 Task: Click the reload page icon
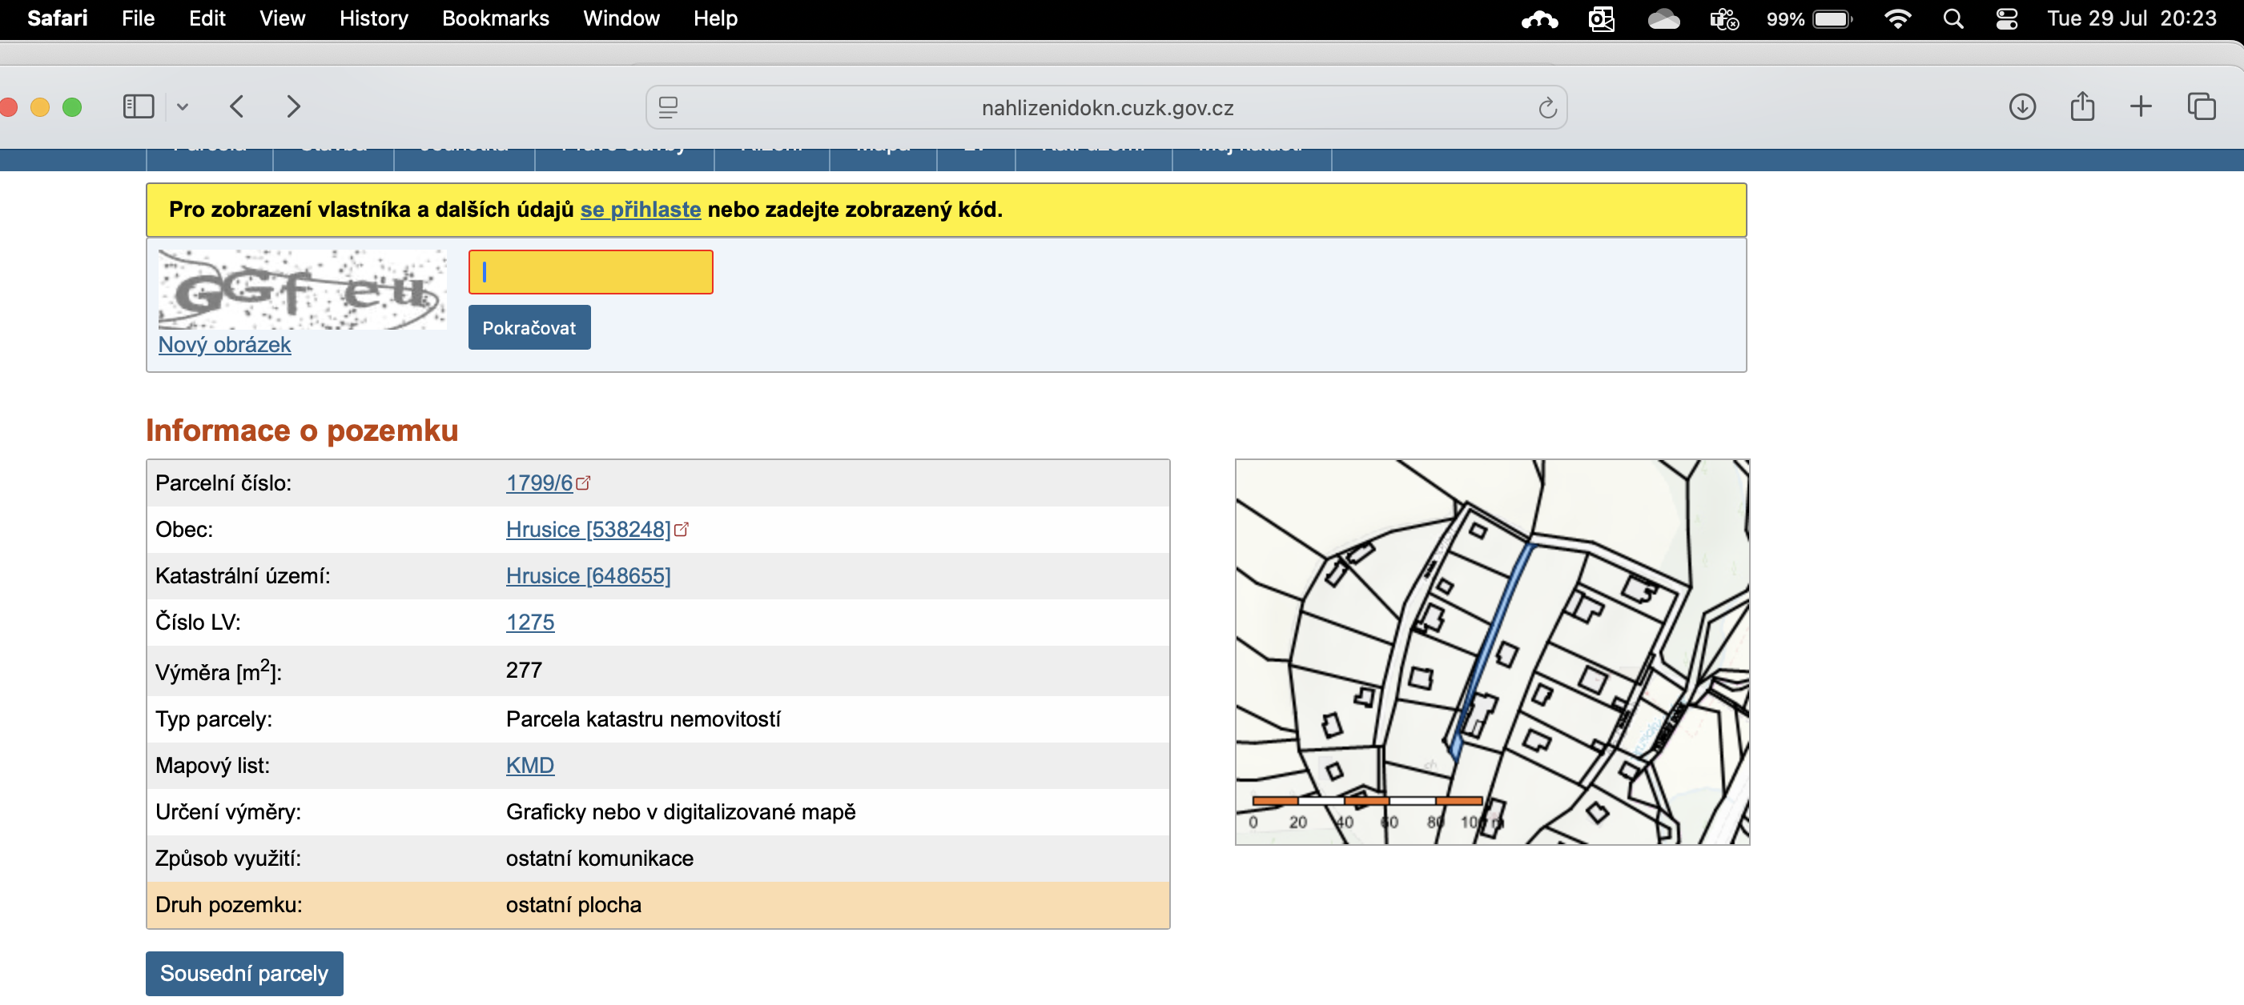click(x=1546, y=108)
